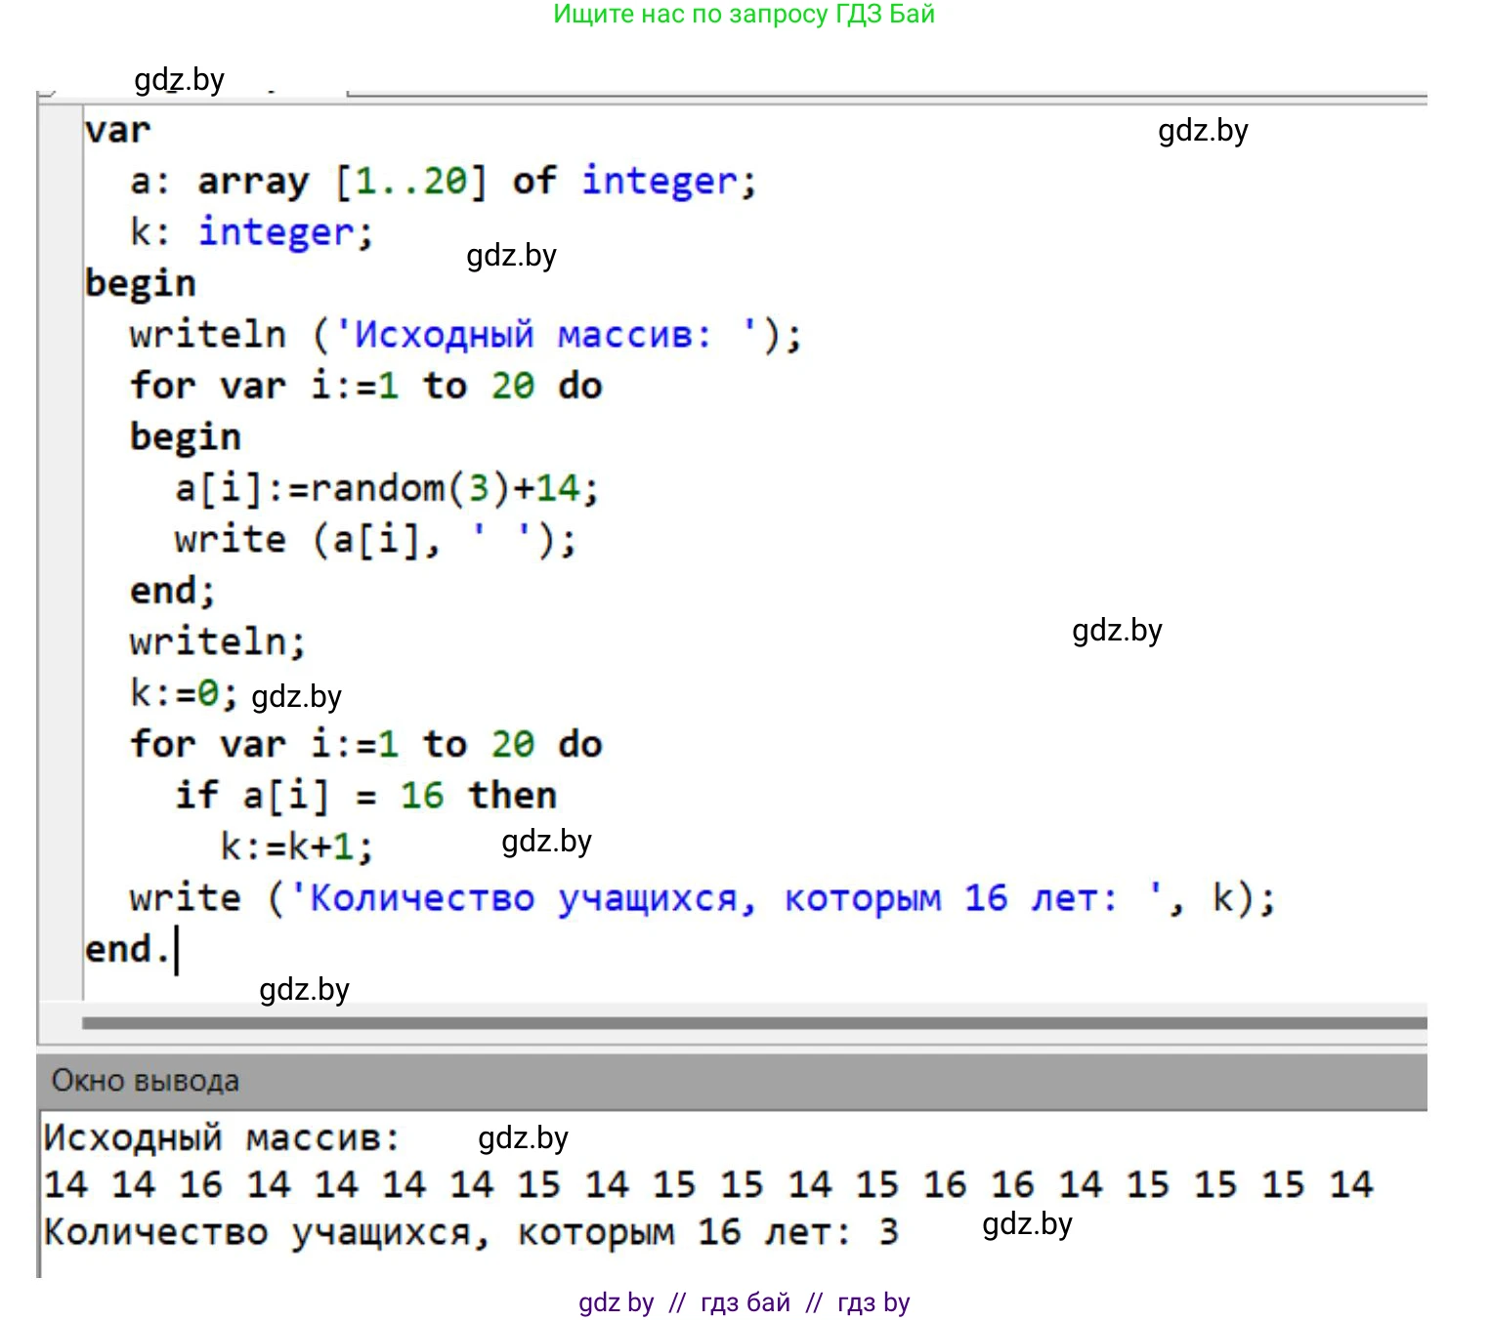Click the 'integer' type in the array declaration
1491x1320 pixels.
(660, 182)
